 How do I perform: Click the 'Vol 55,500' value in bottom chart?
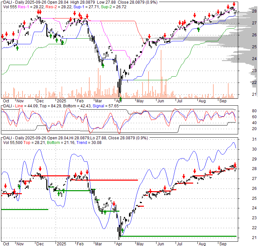coord(13,143)
